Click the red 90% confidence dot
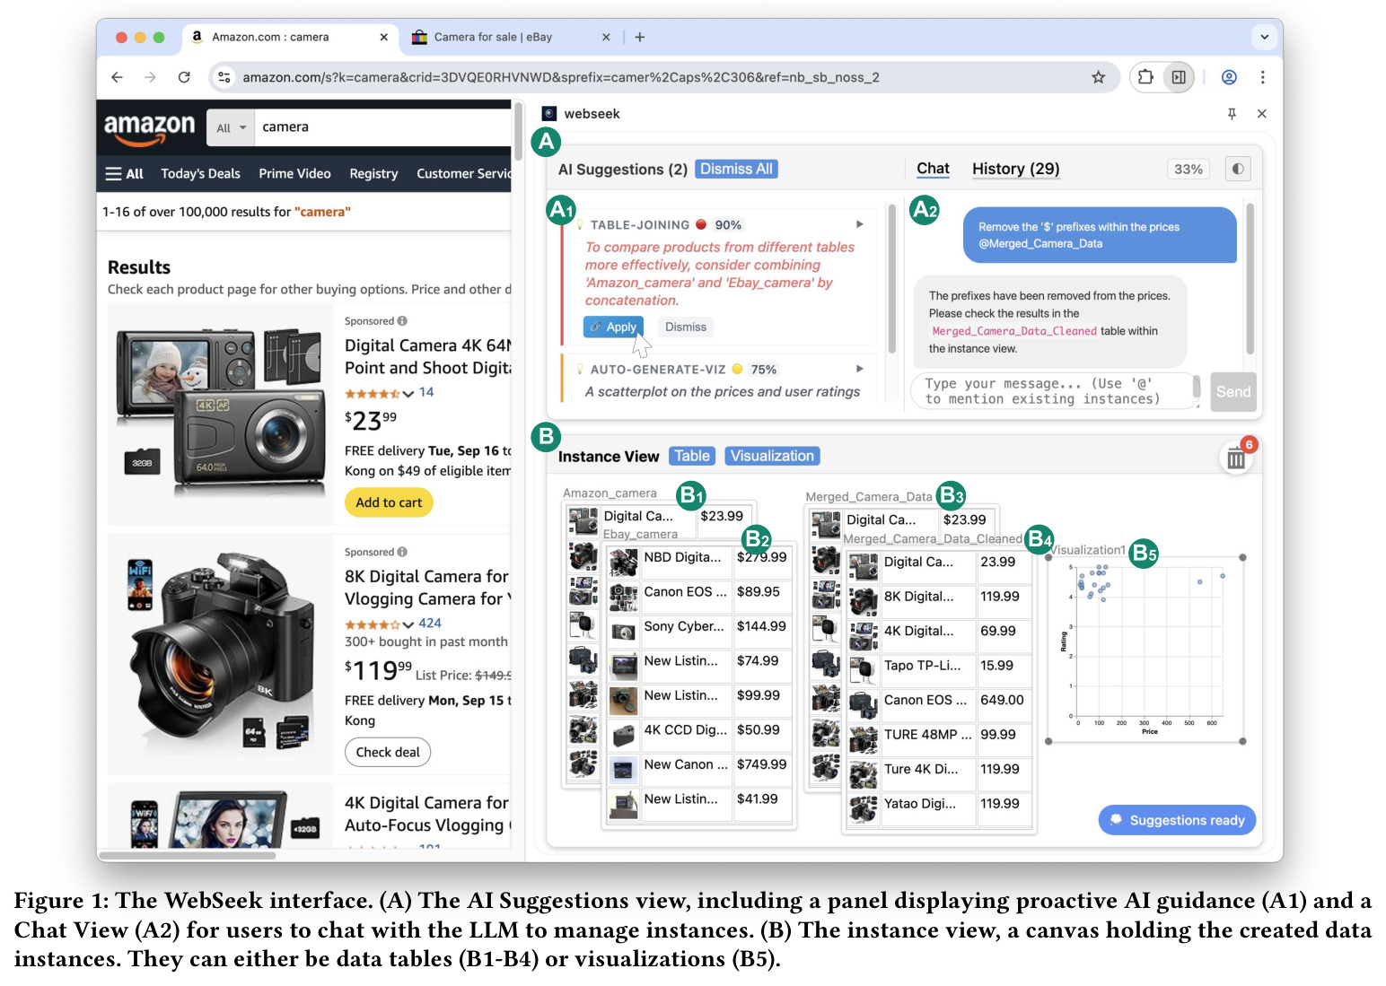The image size is (1386, 986). pyautogui.click(x=701, y=224)
